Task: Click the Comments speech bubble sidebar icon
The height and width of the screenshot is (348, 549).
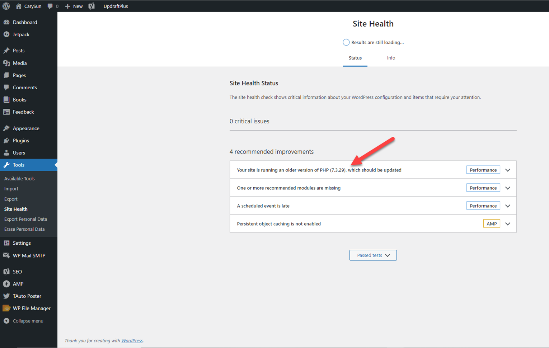Action: click(6, 88)
